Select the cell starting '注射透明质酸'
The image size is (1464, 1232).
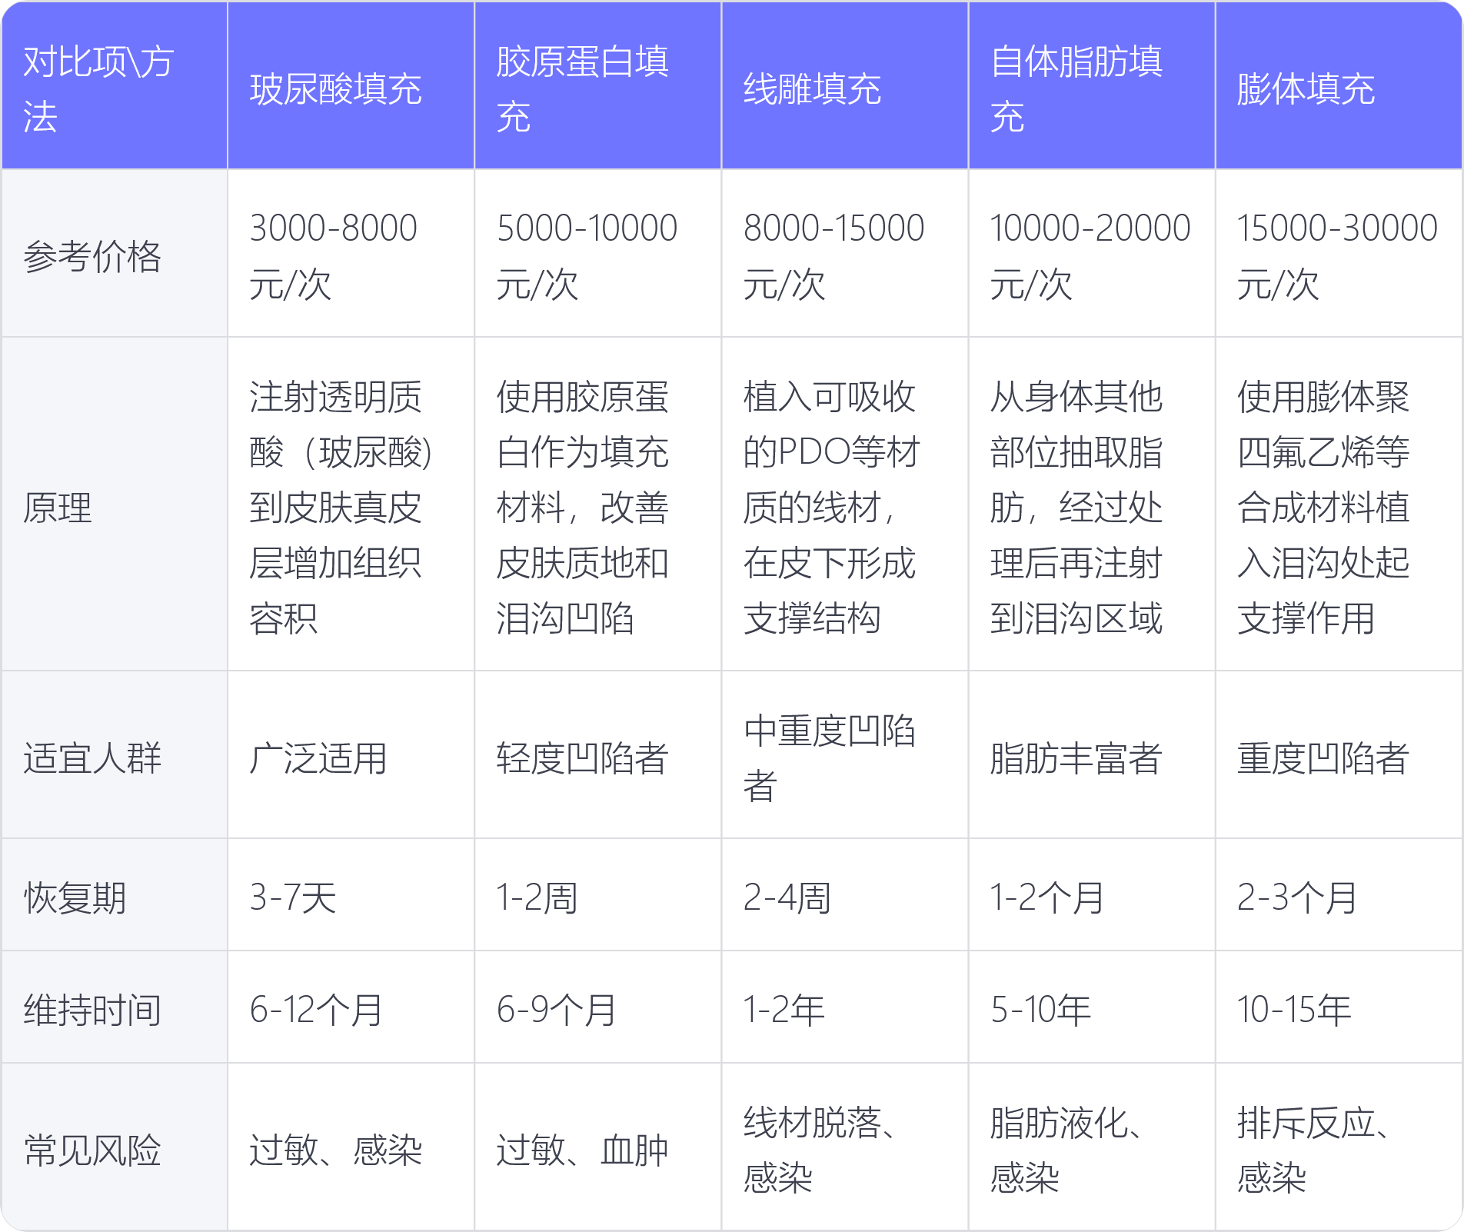coord(351,504)
